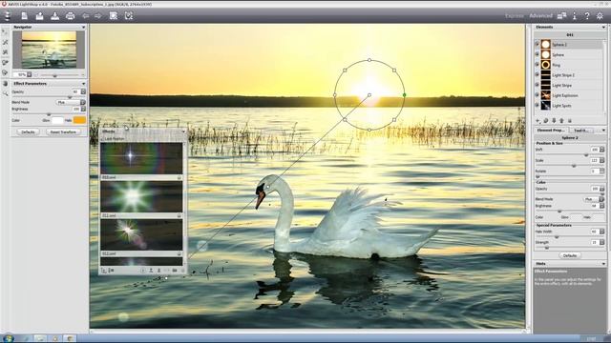This screenshot has height=343, width=611.
Task: Click the orange Halo color swatch
Action: [79, 120]
